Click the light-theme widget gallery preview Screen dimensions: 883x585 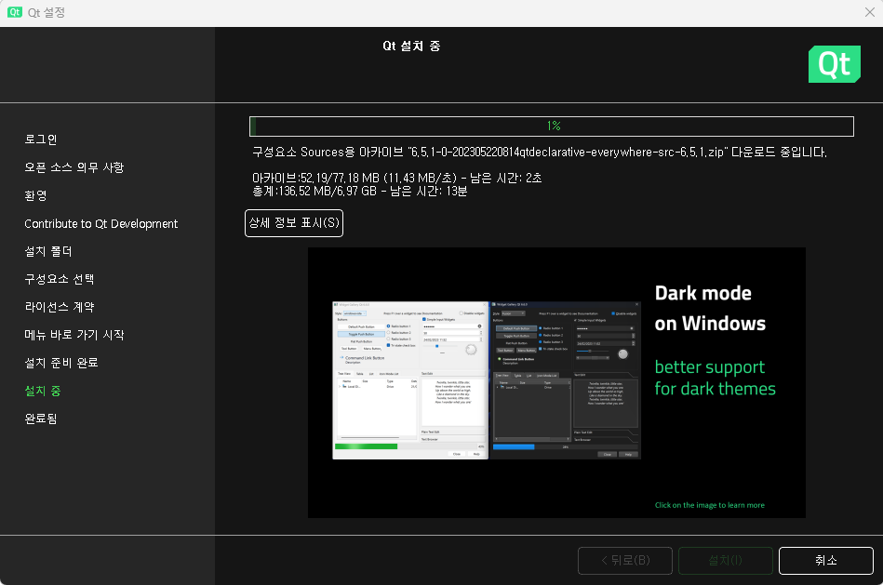click(410, 380)
